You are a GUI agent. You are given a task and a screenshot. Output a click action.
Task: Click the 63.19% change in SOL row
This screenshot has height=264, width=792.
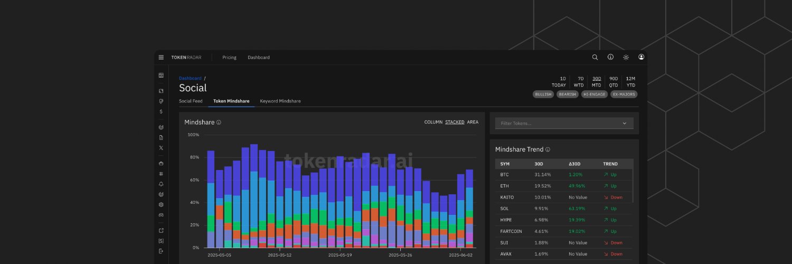(x=578, y=209)
